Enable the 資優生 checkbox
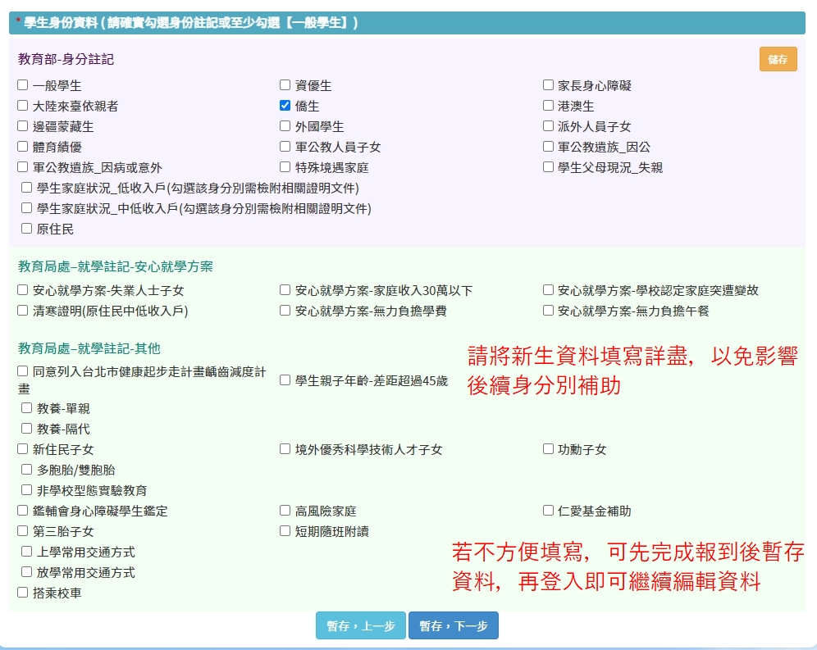817x650 pixels. [x=285, y=85]
